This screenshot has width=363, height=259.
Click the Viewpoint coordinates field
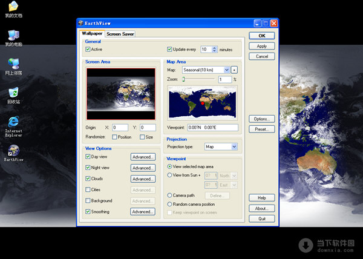(x=213, y=128)
